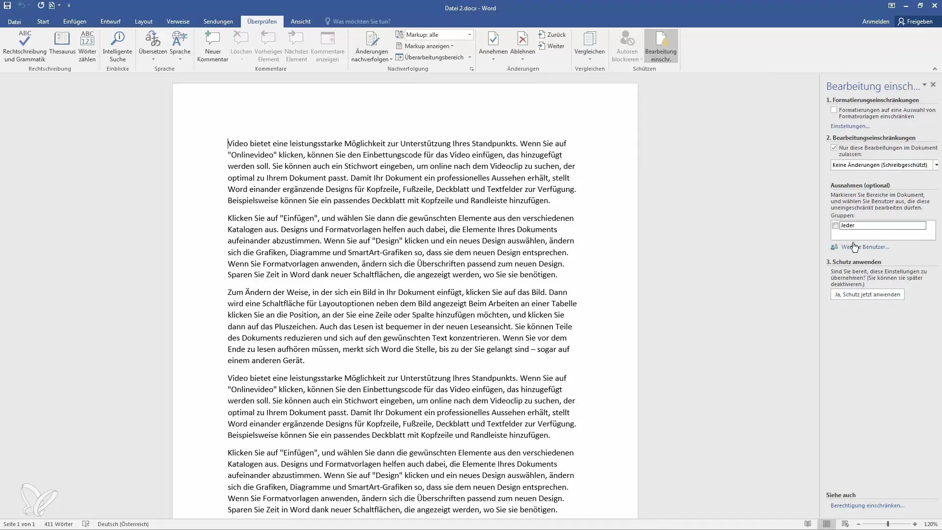This screenshot has width=942, height=530.
Task: Collapse the ribbon with chevron
Action: (934, 69)
